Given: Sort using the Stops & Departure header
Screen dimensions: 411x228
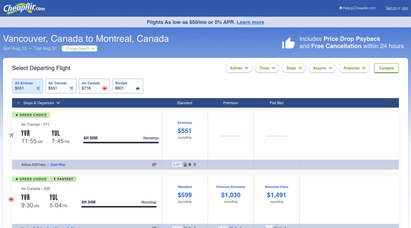Looking at the screenshot, I should coord(39,103).
